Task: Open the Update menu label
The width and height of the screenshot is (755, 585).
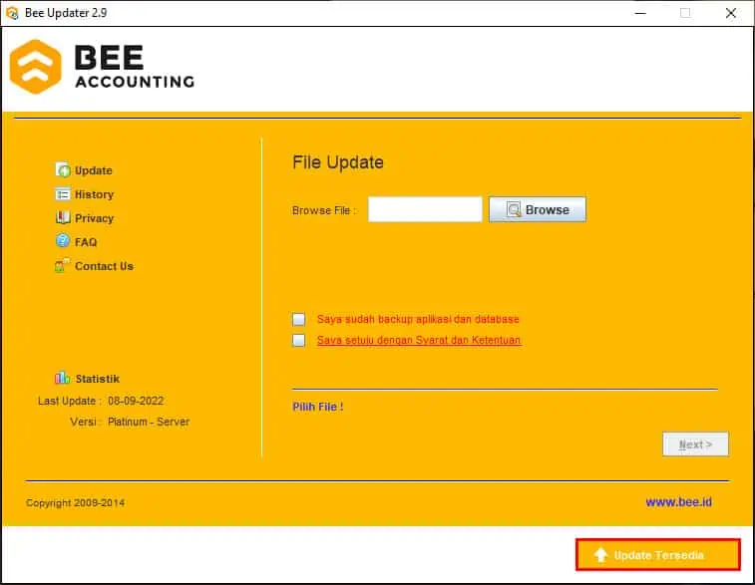Action: pos(94,170)
